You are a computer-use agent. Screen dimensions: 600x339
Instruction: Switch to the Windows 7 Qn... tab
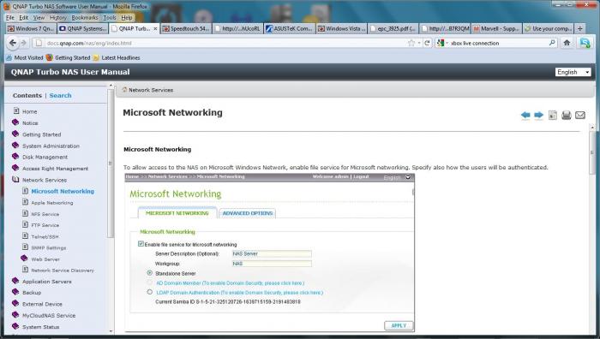[32, 28]
